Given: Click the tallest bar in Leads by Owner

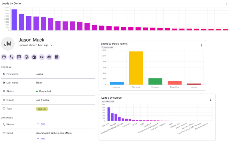Looking at the screenshot, I should [x=14, y=20].
